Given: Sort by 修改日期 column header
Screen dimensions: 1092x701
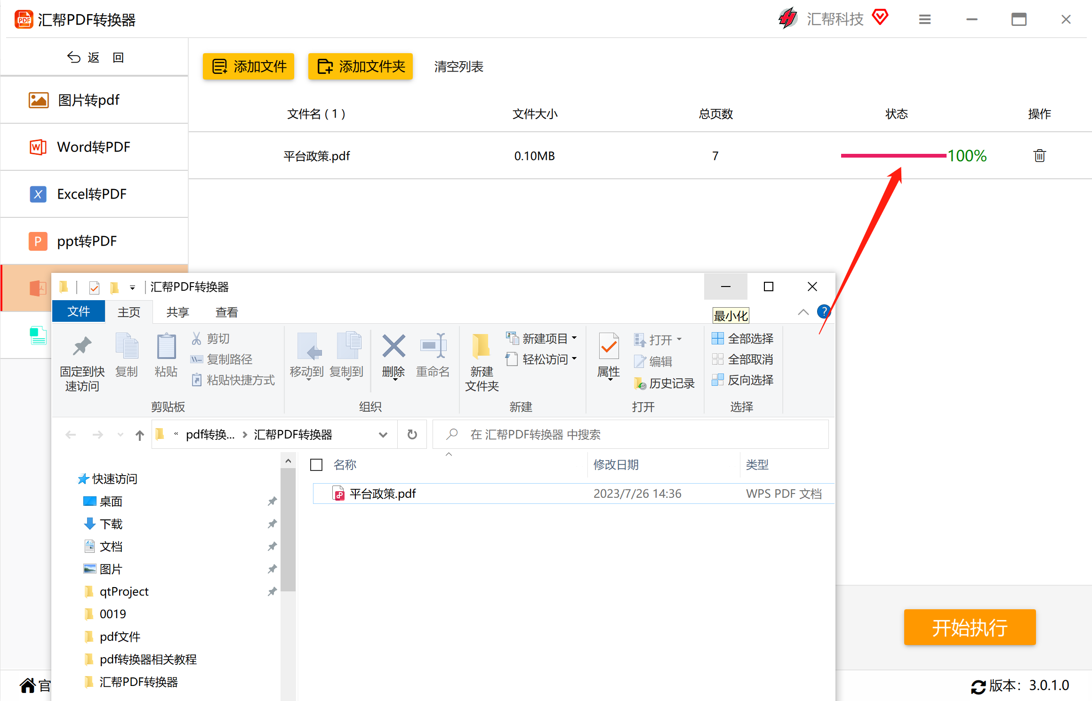Looking at the screenshot, I should [x=616, y=465].
